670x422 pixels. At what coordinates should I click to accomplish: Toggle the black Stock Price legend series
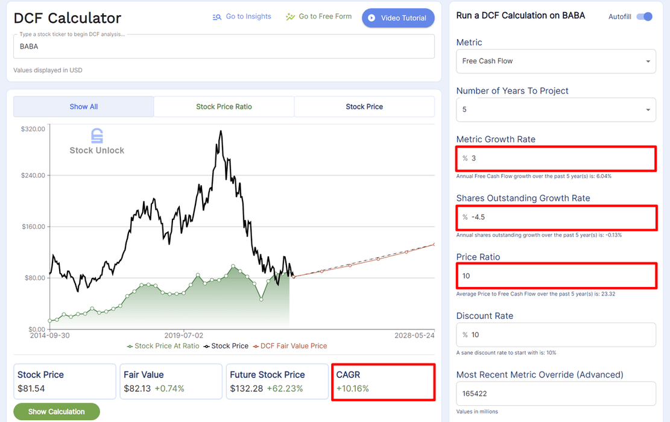(x=226, y=346)
